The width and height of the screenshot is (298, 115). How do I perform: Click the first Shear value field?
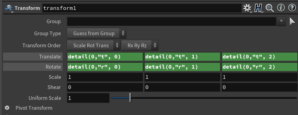(105, 87)
